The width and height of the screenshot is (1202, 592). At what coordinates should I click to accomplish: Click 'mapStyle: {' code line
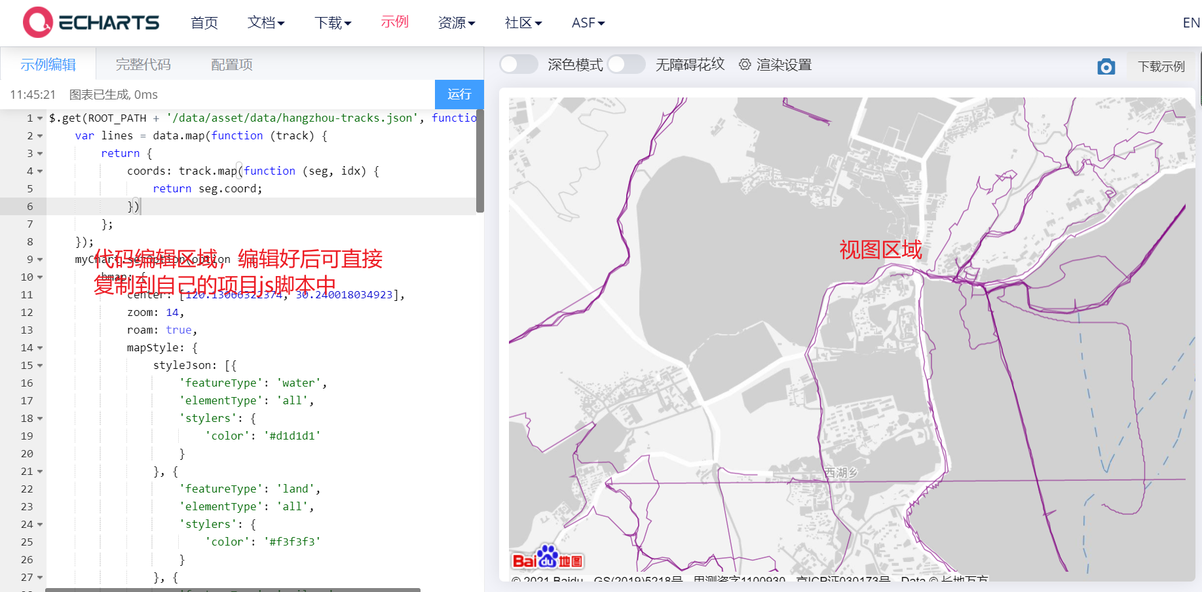[x=162, y=347]
